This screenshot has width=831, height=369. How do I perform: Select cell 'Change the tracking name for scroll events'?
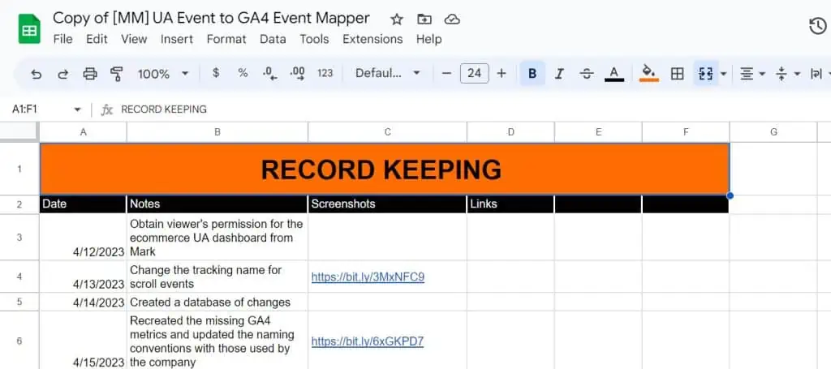tap(217, 277)
